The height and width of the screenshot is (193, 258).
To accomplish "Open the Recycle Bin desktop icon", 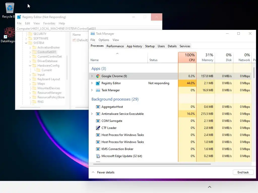I will click(10, 8).
